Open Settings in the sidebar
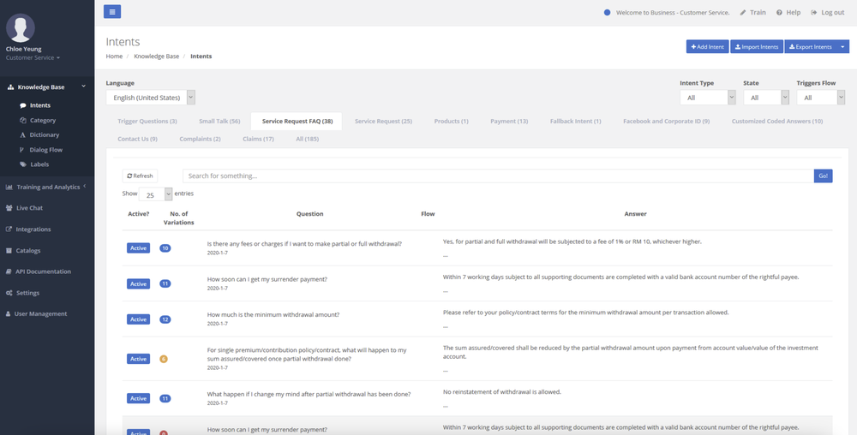 click(x=27, y=293)
